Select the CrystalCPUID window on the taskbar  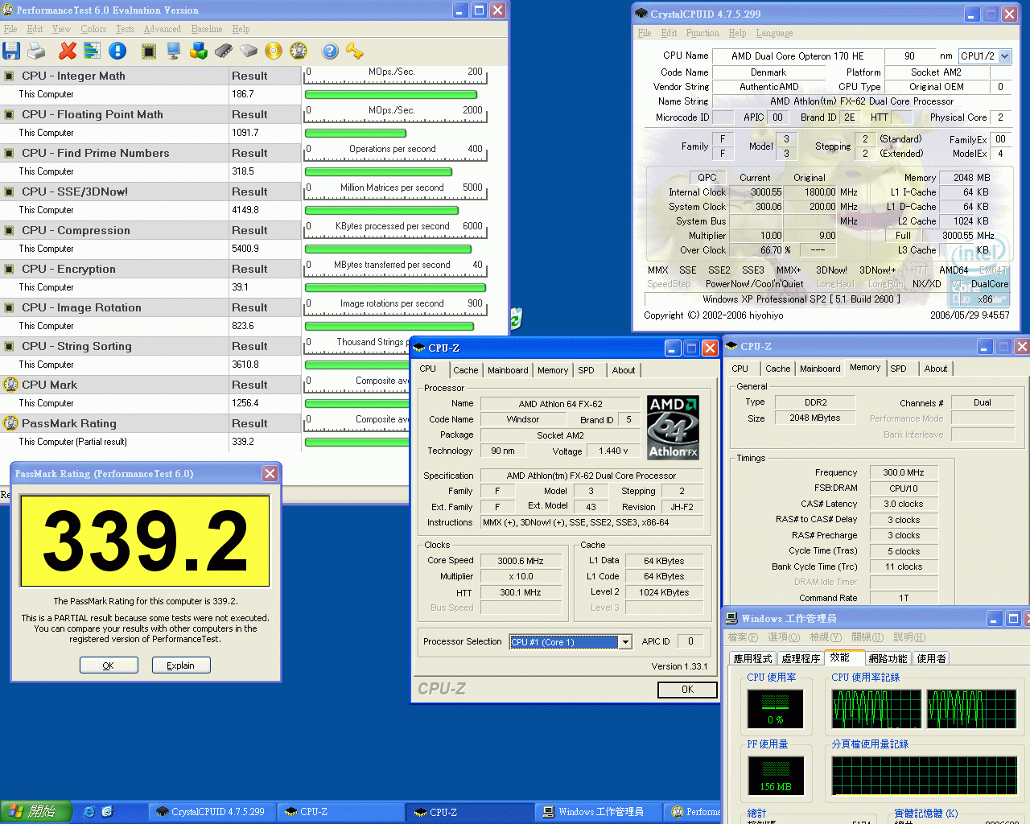[211, 811]
